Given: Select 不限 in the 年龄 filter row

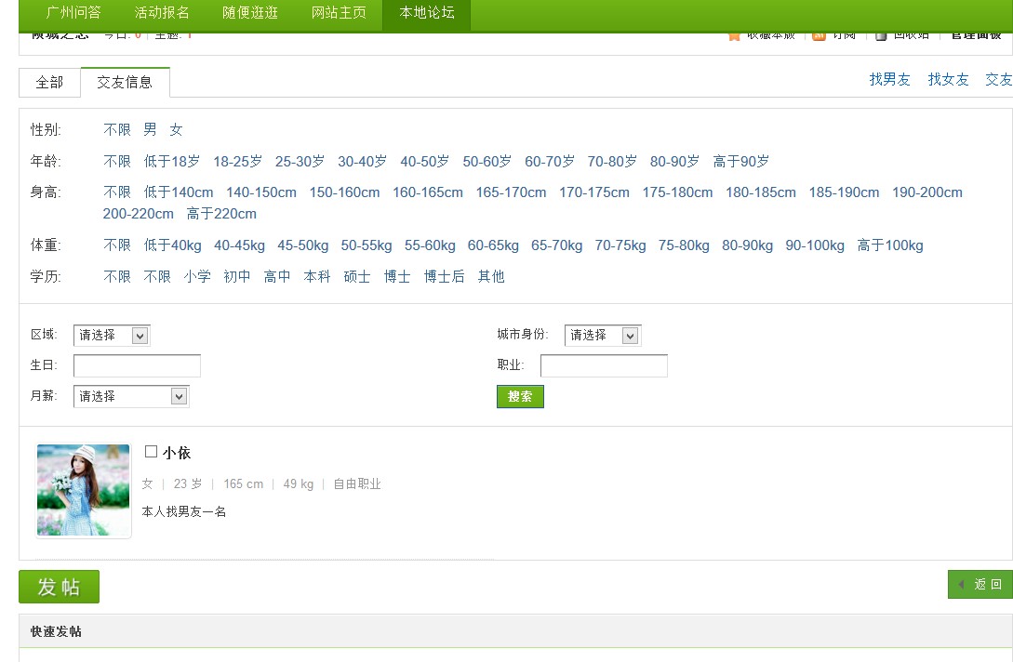Looking at the screenshot, I should tap(117, 162).
